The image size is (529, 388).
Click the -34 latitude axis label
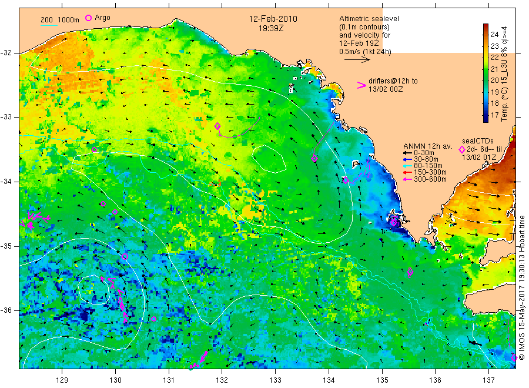click(x=6, y=182)
